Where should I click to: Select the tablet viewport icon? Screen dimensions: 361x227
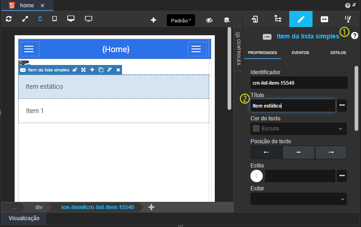click(54, 19)
